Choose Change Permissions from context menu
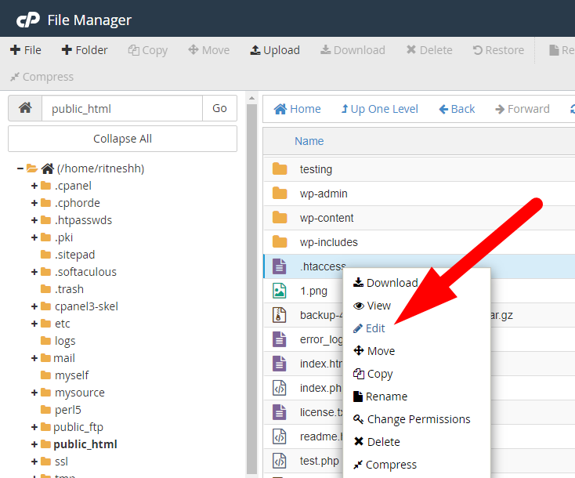 click(x=411, y=419)
